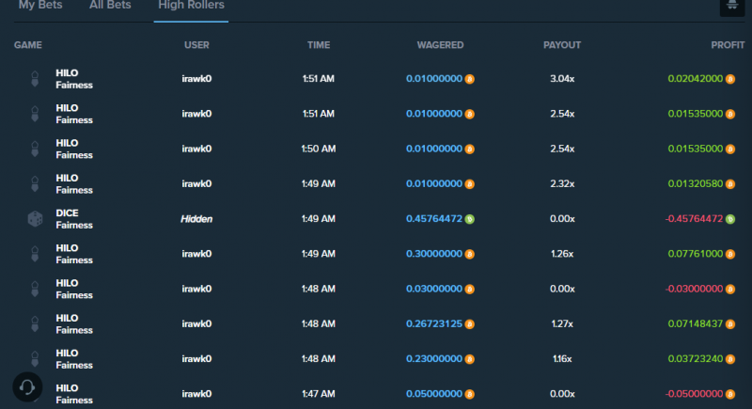Click the HILO game icon in the 3.04x row
The width and height of the screenshot is (752, 409).
[x=35, y=79]
